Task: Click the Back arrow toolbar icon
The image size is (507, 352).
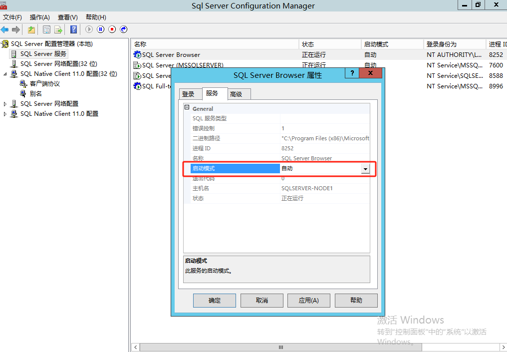Action: tap(4, 30)
